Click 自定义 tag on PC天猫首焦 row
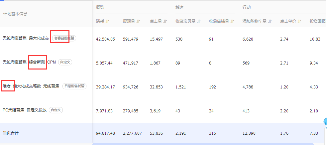Viewport: 327px width, 145px height. click(55, 110)
